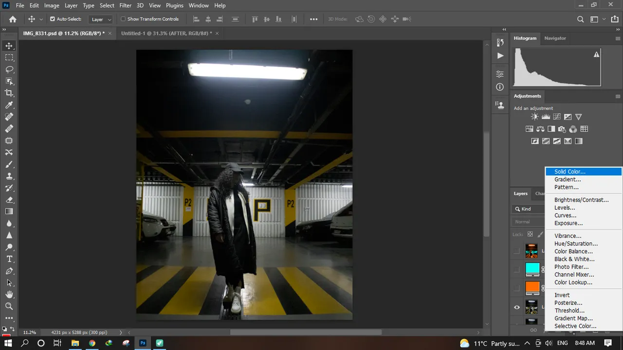The width and height of the screenshot is (623, 350).
Task: Click the Channel Mixer circles icon
Action: click(x=573, y=129)
